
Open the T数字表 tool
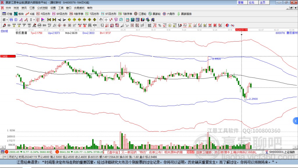[125, 14]
